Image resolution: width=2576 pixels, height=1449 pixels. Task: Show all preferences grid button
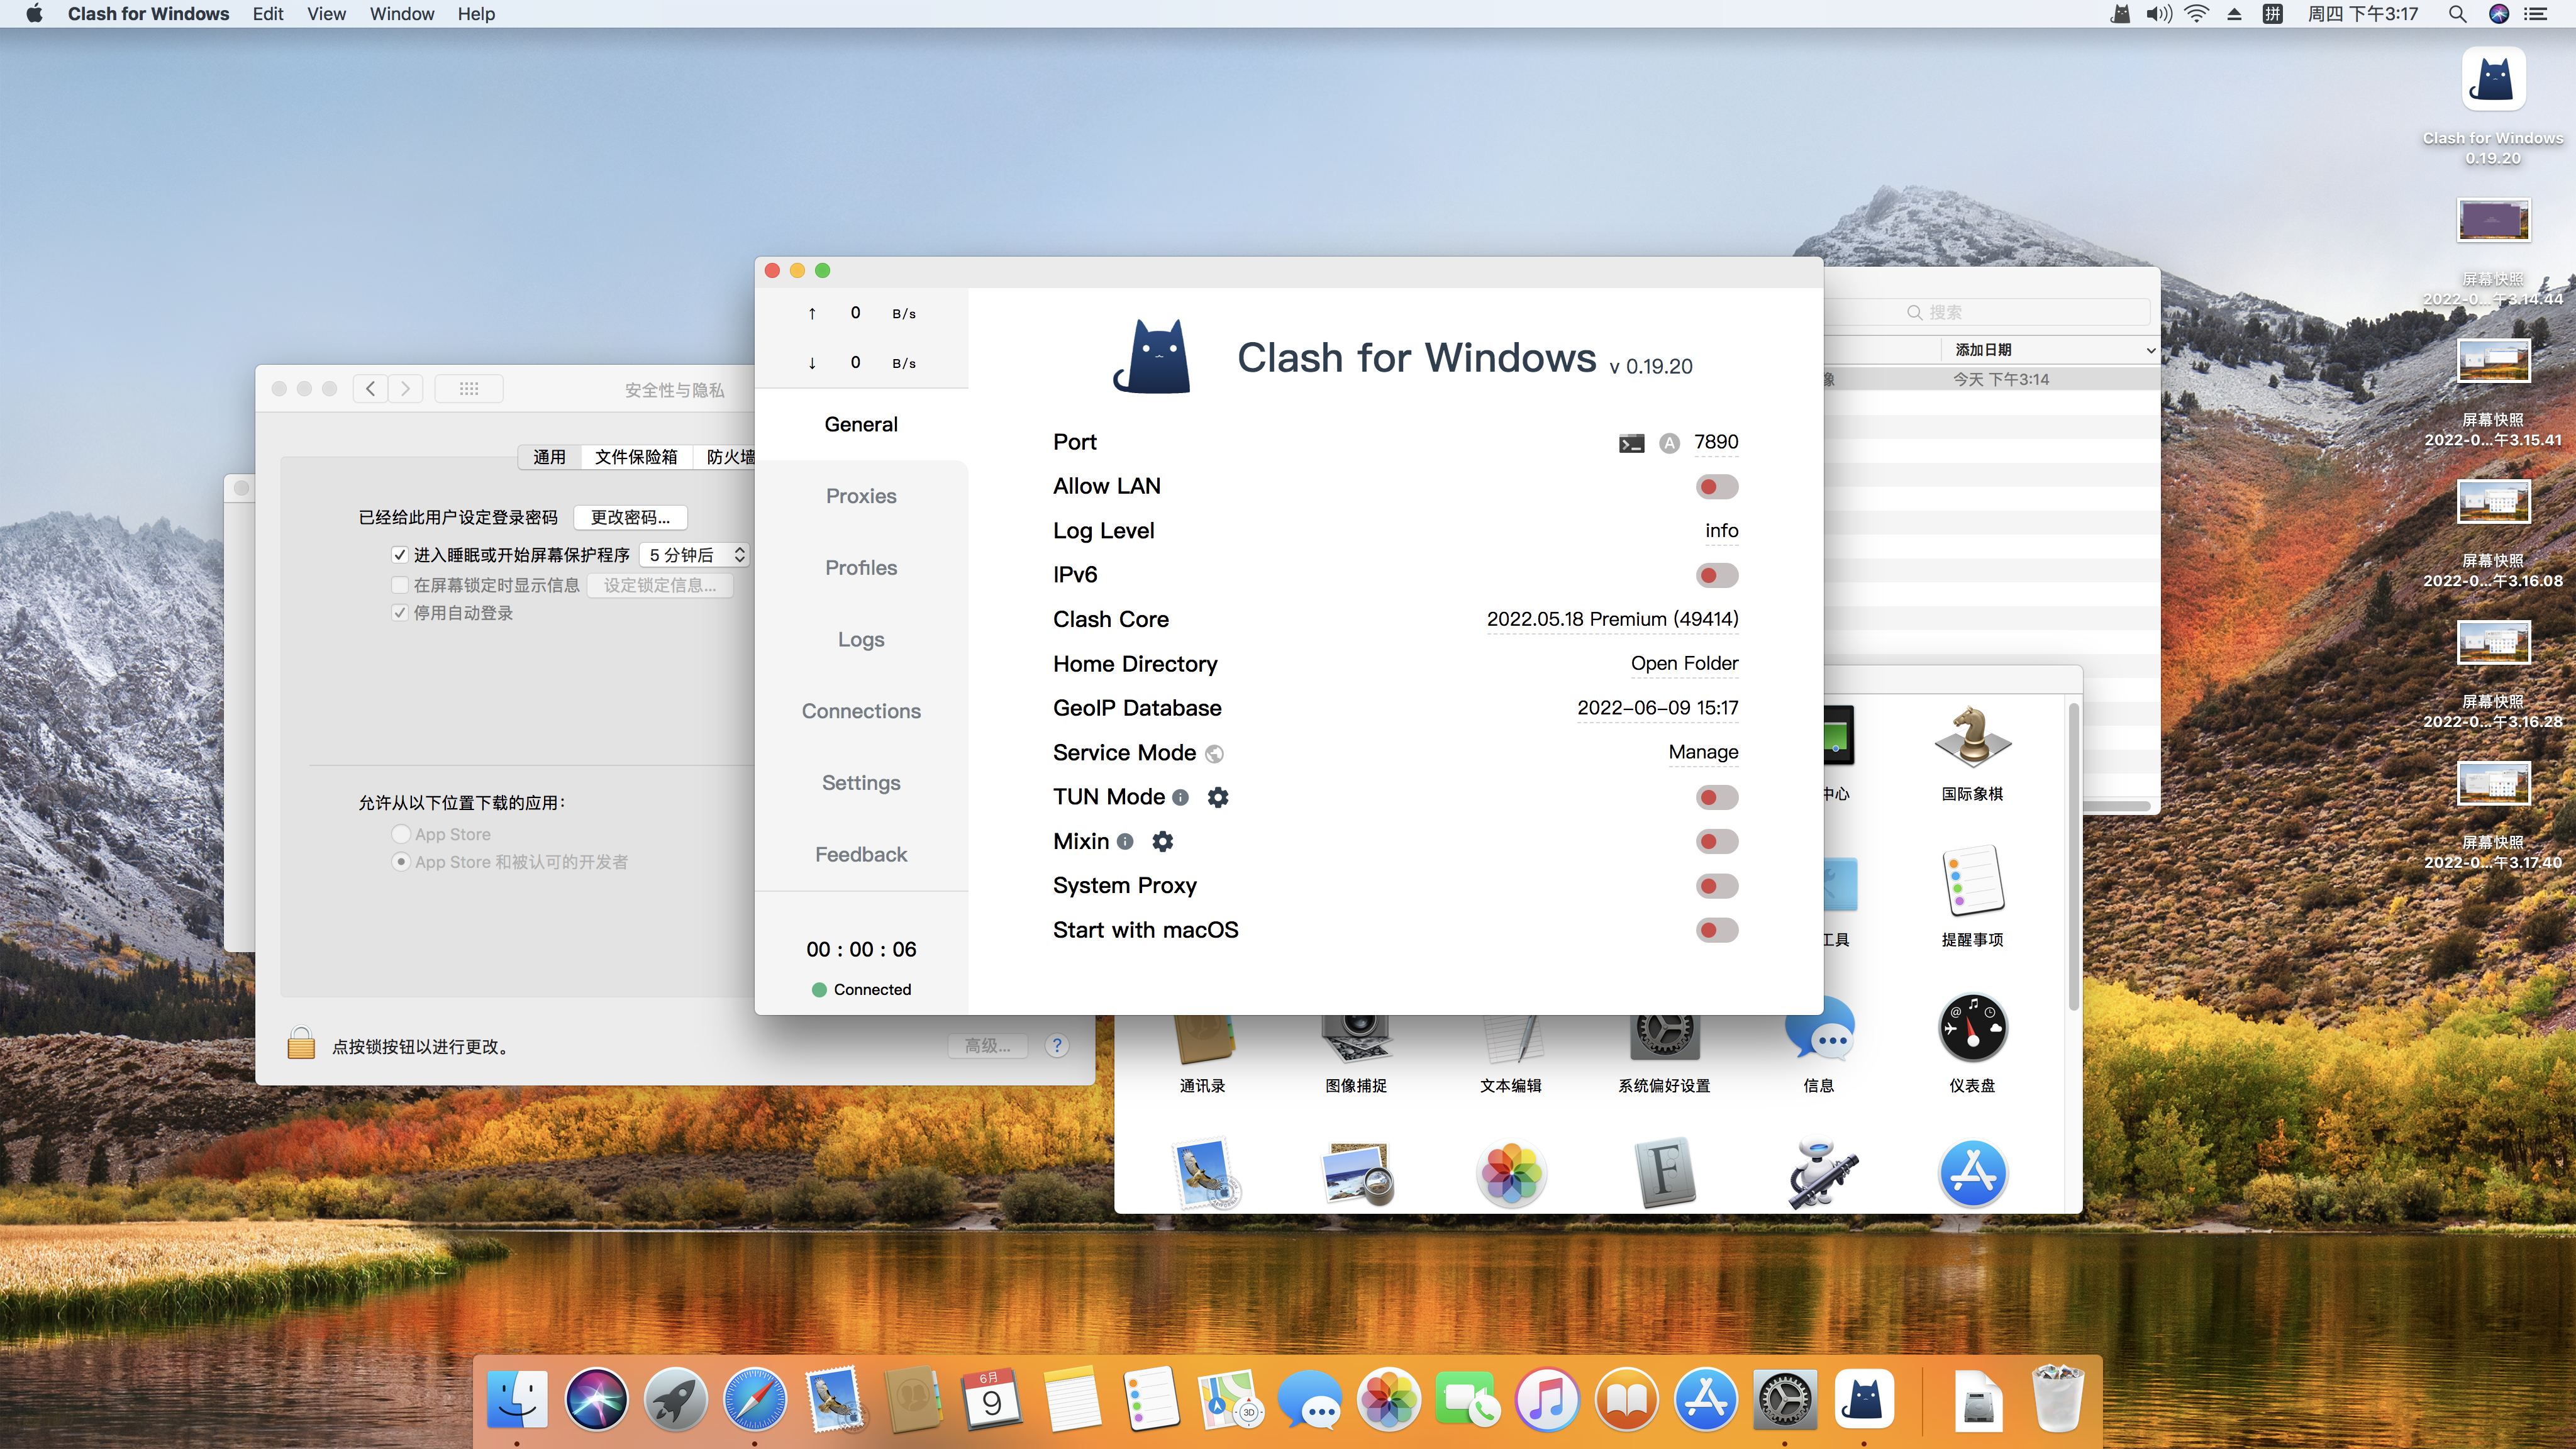pos(469,389)
